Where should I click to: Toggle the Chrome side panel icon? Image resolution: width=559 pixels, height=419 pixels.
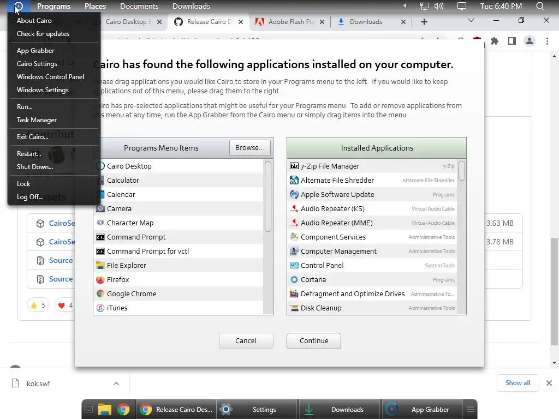click(512, 41)
